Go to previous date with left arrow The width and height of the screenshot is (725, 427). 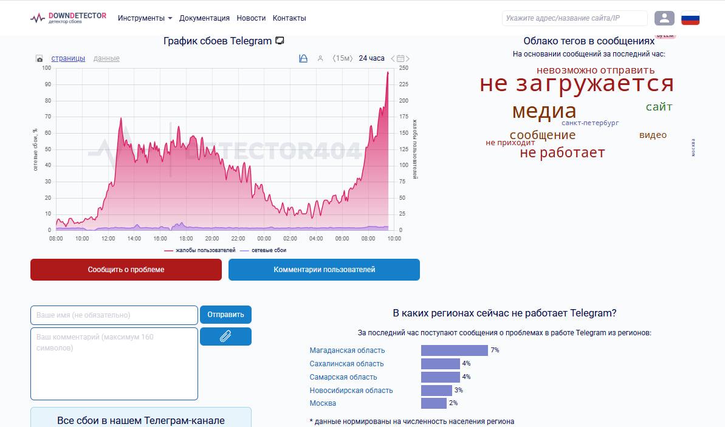coord(393,58)
